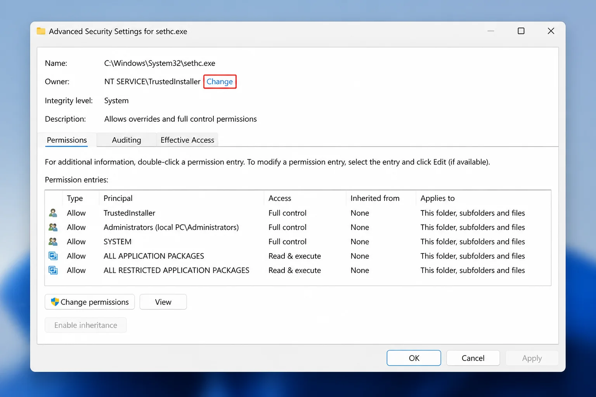Image resolution: width=596 pixels, height=397 pixels.
Task: Click Allow in the SYSTEM row
Action: click(x=76, y=242)
